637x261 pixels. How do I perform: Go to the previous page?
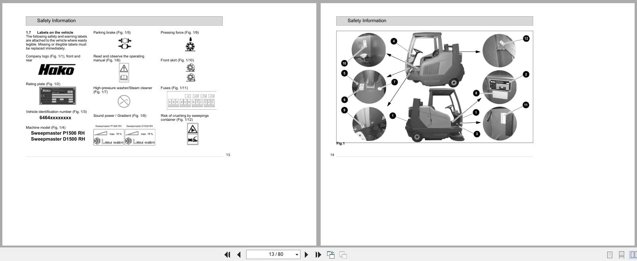click(x=239, y=255)
